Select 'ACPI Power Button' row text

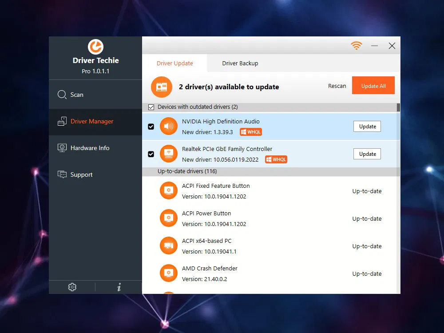[x=206, y=213]
